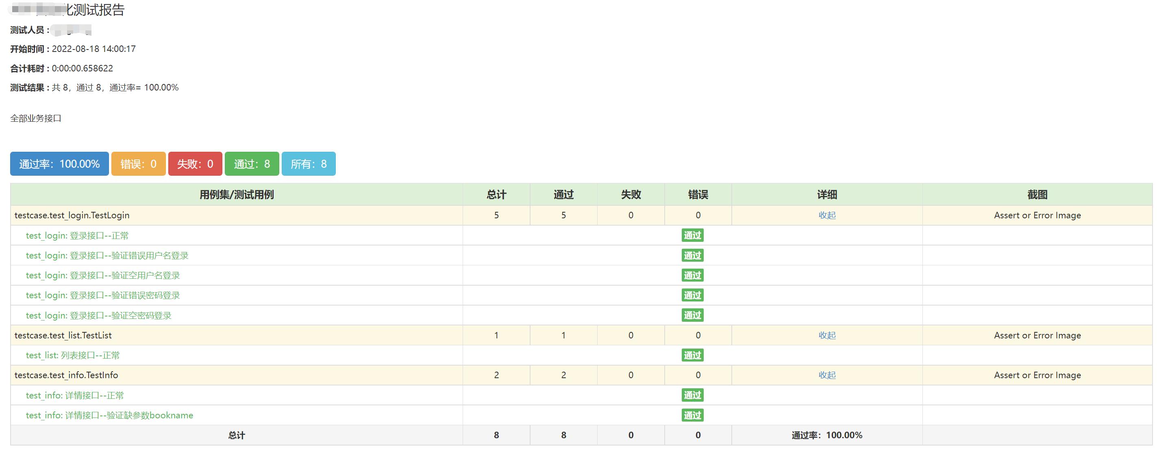Select the testcase.test_login.TestLogin row

point(72,215)
